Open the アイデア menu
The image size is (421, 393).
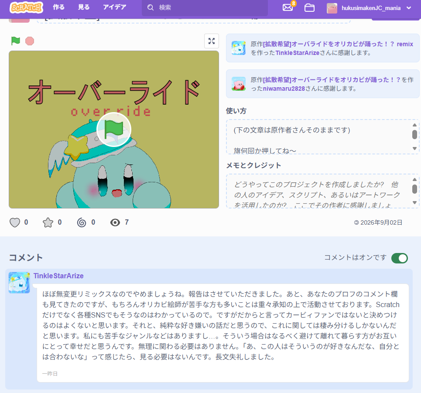click(x=115, y=7)
